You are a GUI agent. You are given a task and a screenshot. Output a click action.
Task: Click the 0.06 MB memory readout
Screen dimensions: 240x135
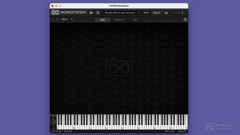click(x=68, y=131)
